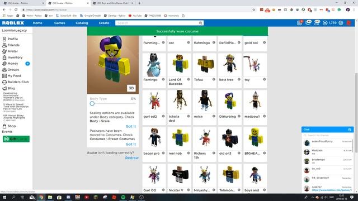This screenshot has height=201, width=358.
Task: Wear the old on3 costume
Action: (230, 139)
